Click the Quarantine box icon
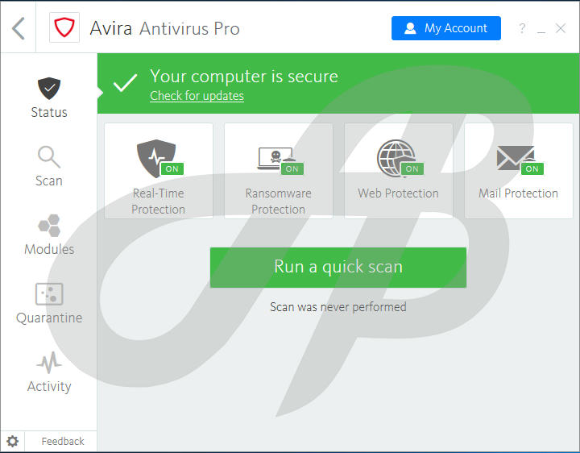The height and width of the screenshot is (453, 580). coord(49,294)
